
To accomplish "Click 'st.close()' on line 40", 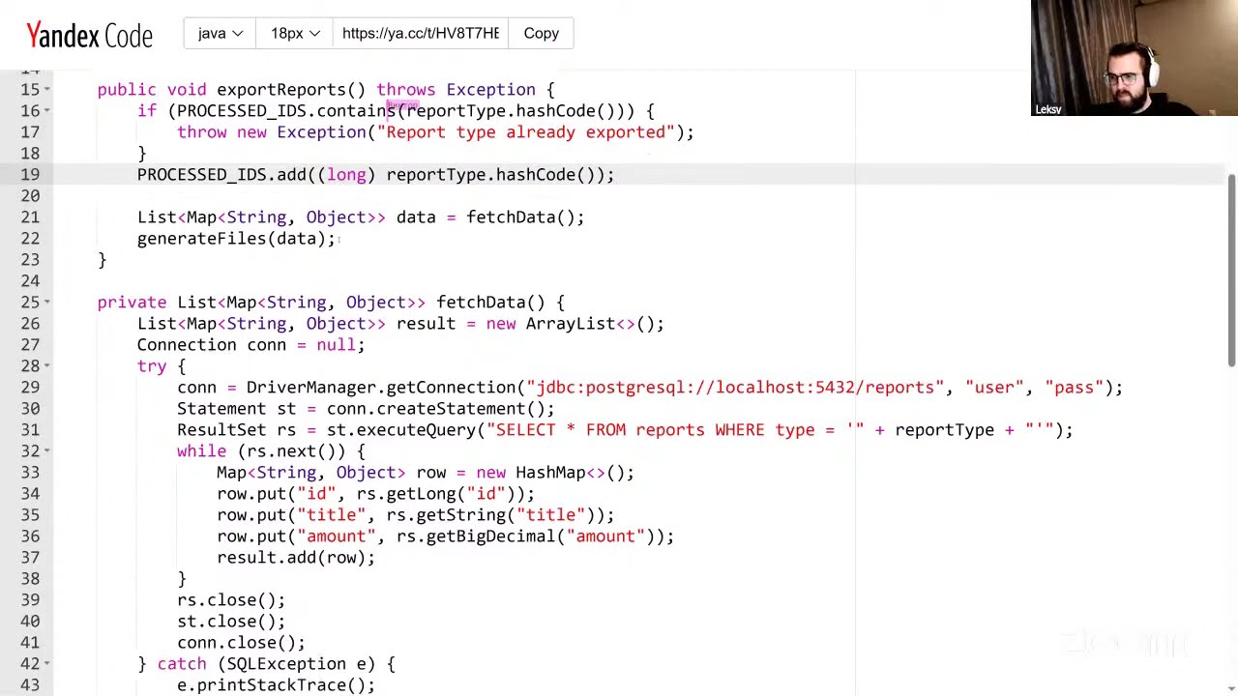I will (x=226, y=622).
